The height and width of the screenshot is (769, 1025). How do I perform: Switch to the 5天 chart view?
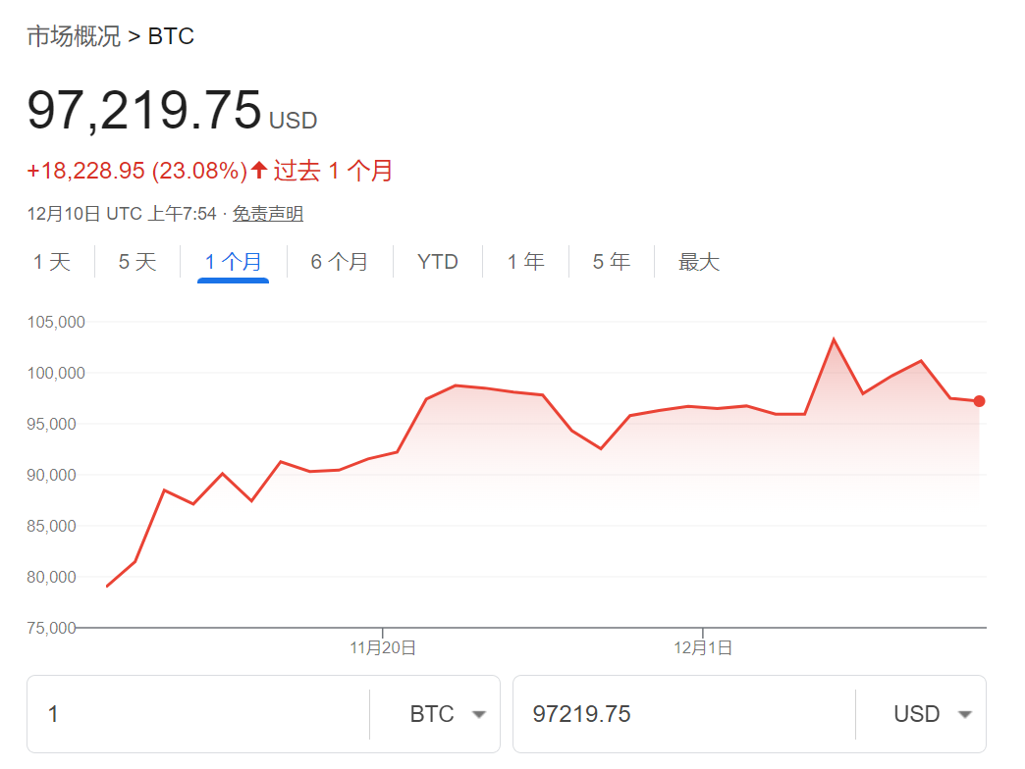pyautogui.click(x=136, y=261)
